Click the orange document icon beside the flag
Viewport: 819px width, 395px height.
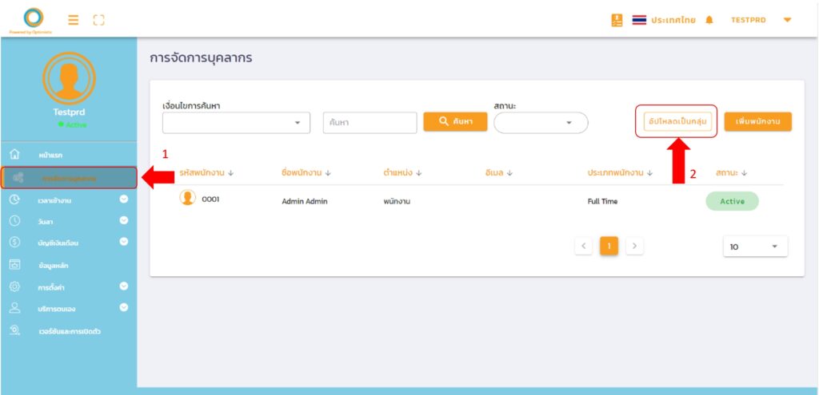(x=617, y=20)
